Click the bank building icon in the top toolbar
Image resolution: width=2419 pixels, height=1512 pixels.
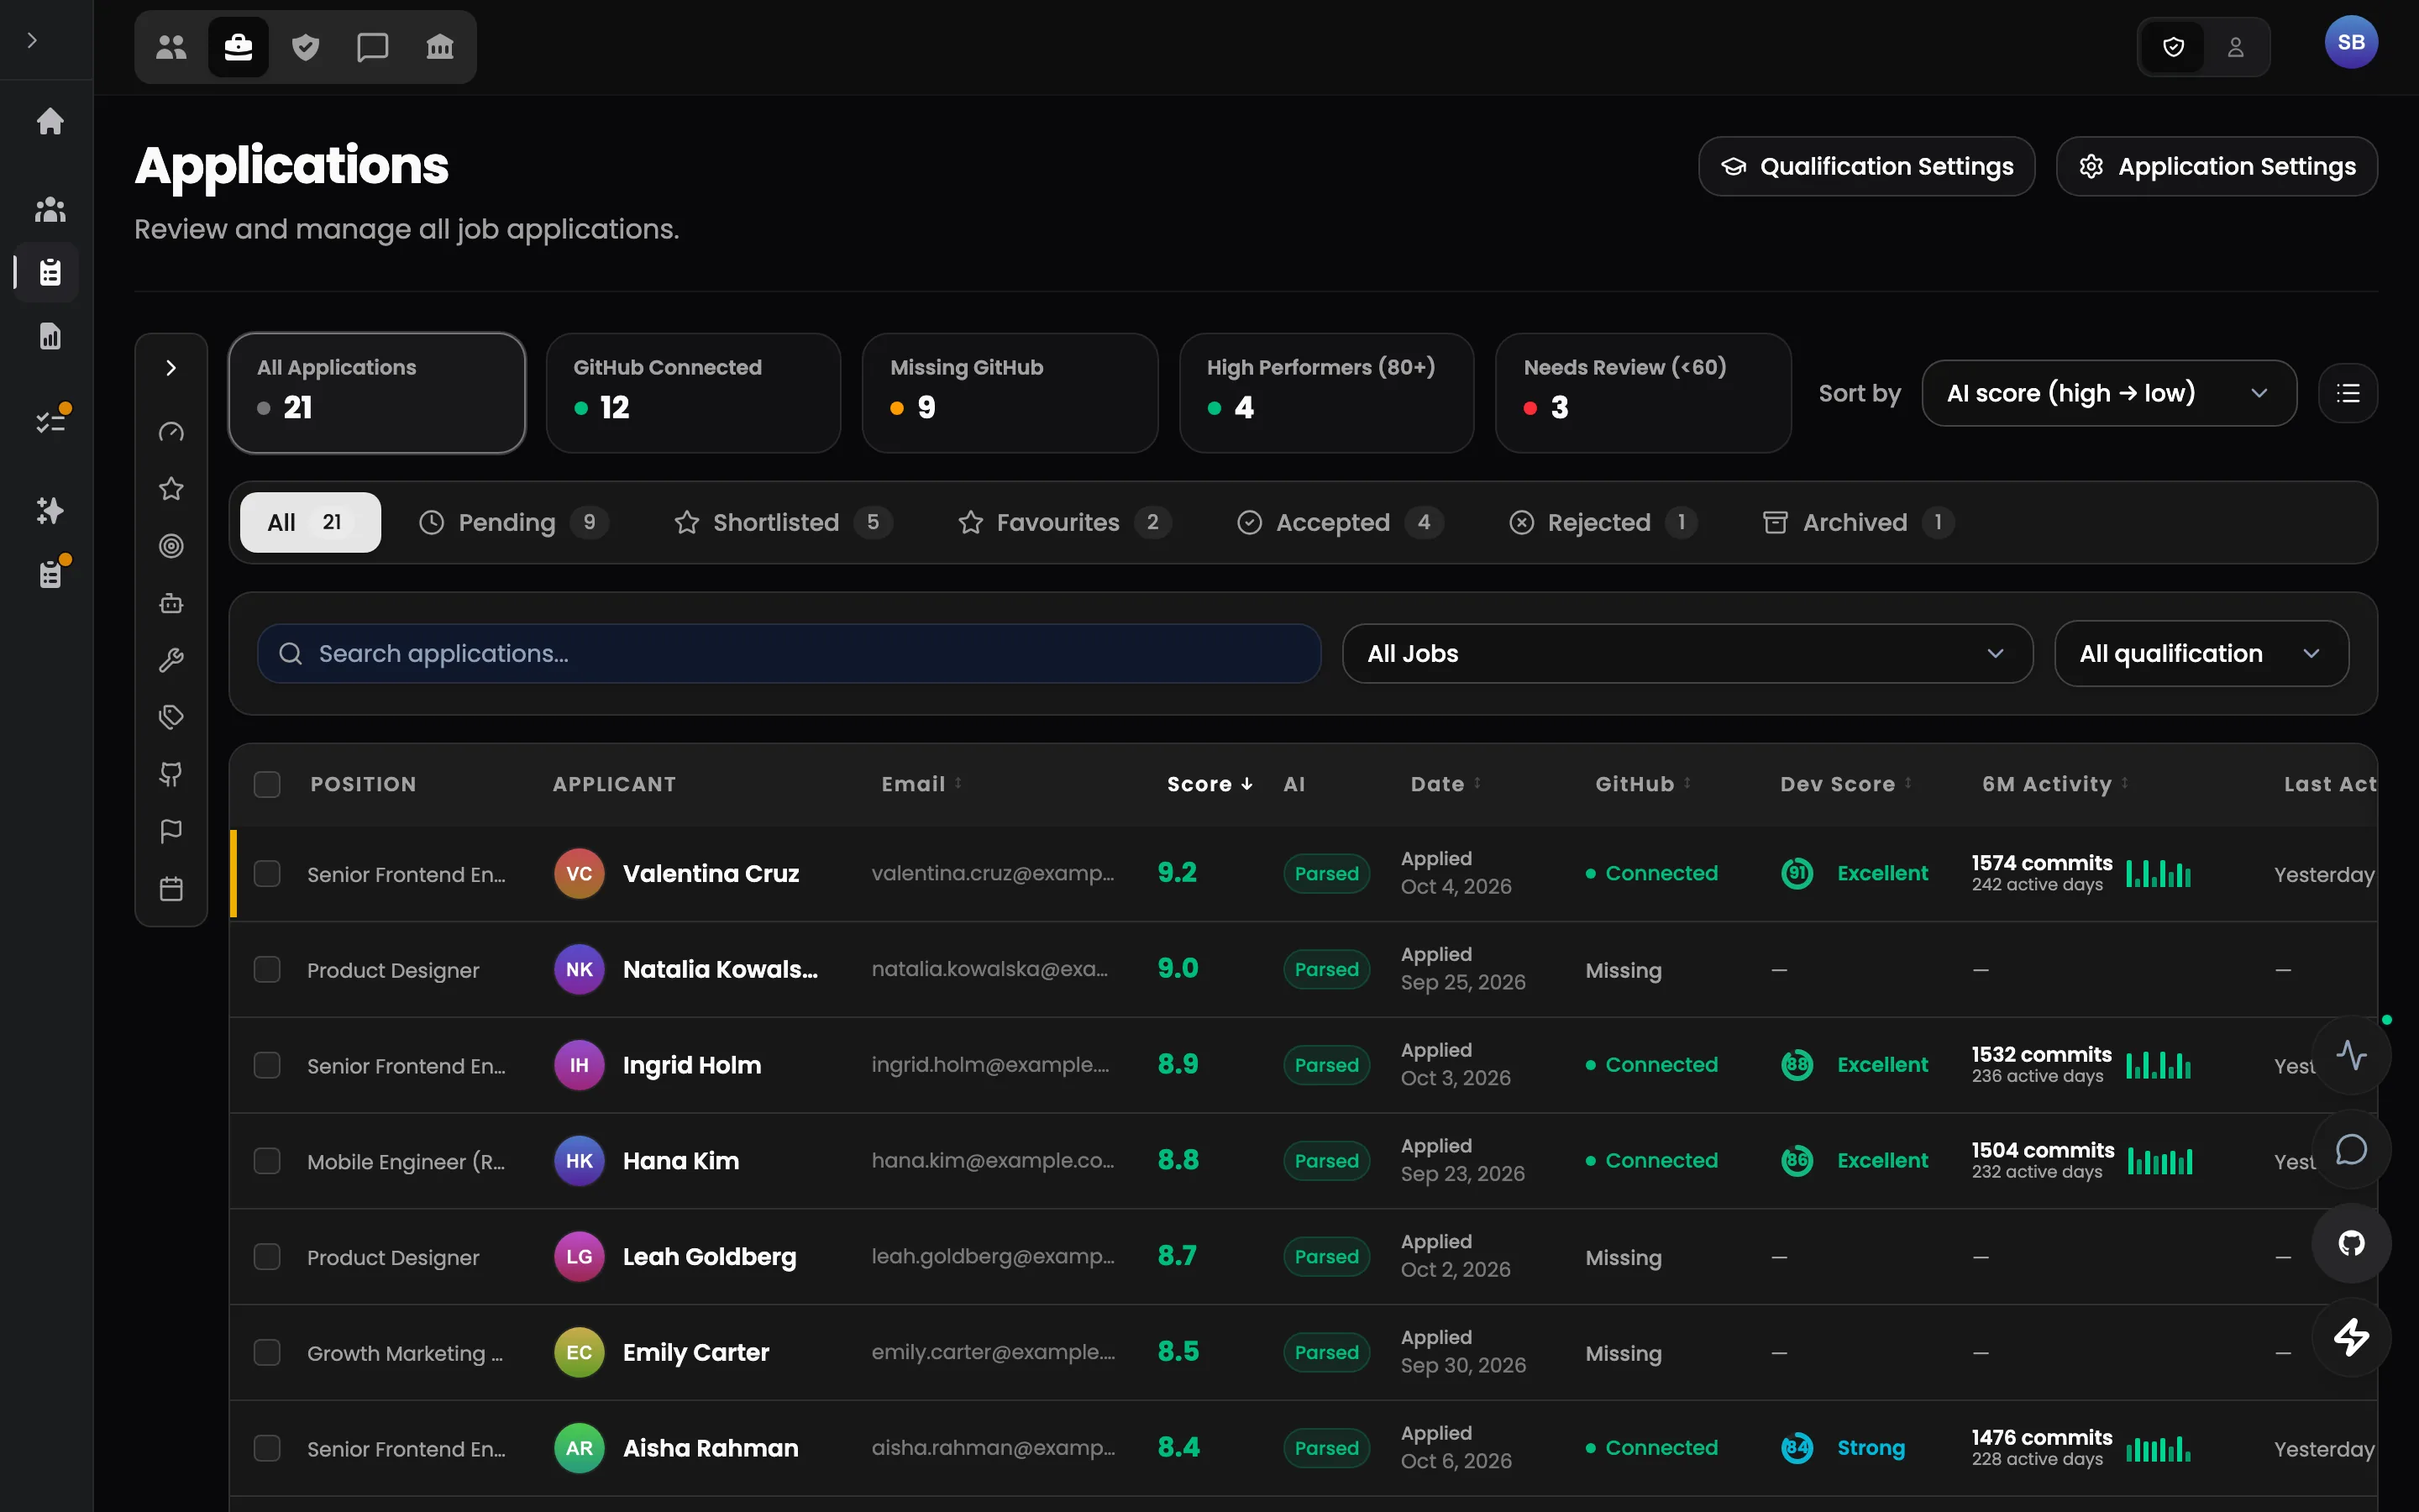440,47
